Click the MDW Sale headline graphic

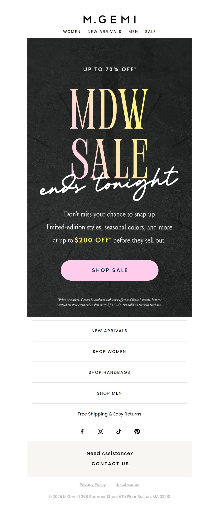(109, 134)
